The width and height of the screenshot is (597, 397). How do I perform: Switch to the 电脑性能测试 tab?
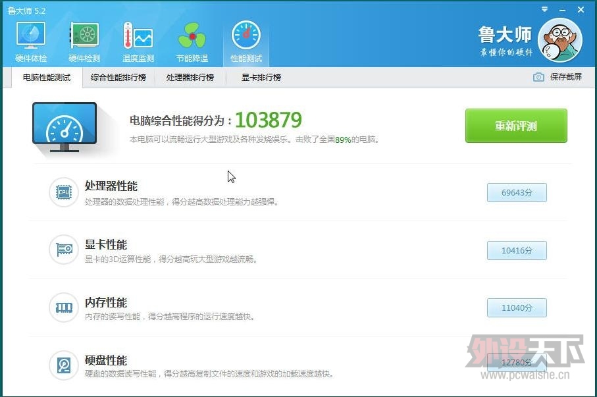coord(47,78)
